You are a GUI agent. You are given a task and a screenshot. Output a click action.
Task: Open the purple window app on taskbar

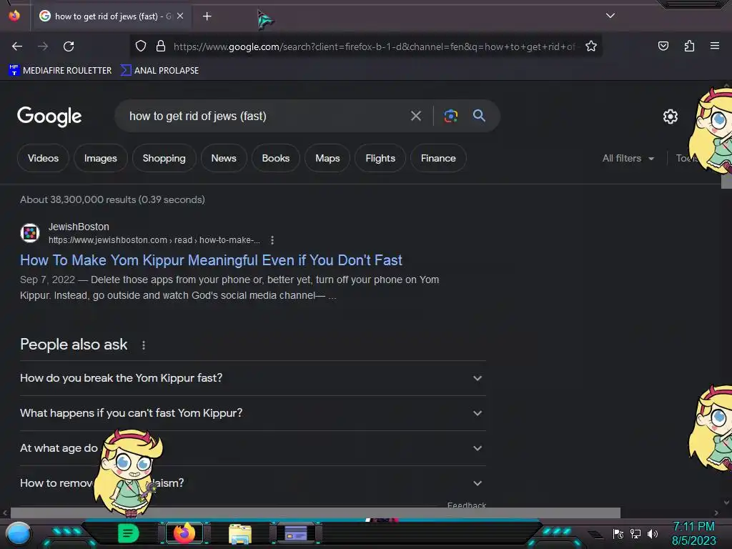coord(295,533)
